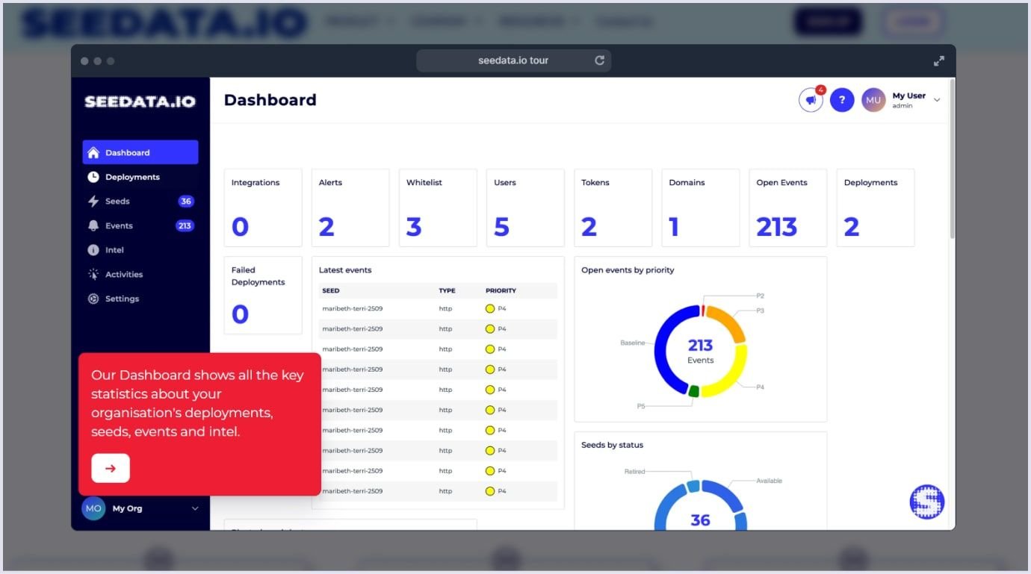
Task: Toggle fullscreen for the tour window
Action: point(939,61)
